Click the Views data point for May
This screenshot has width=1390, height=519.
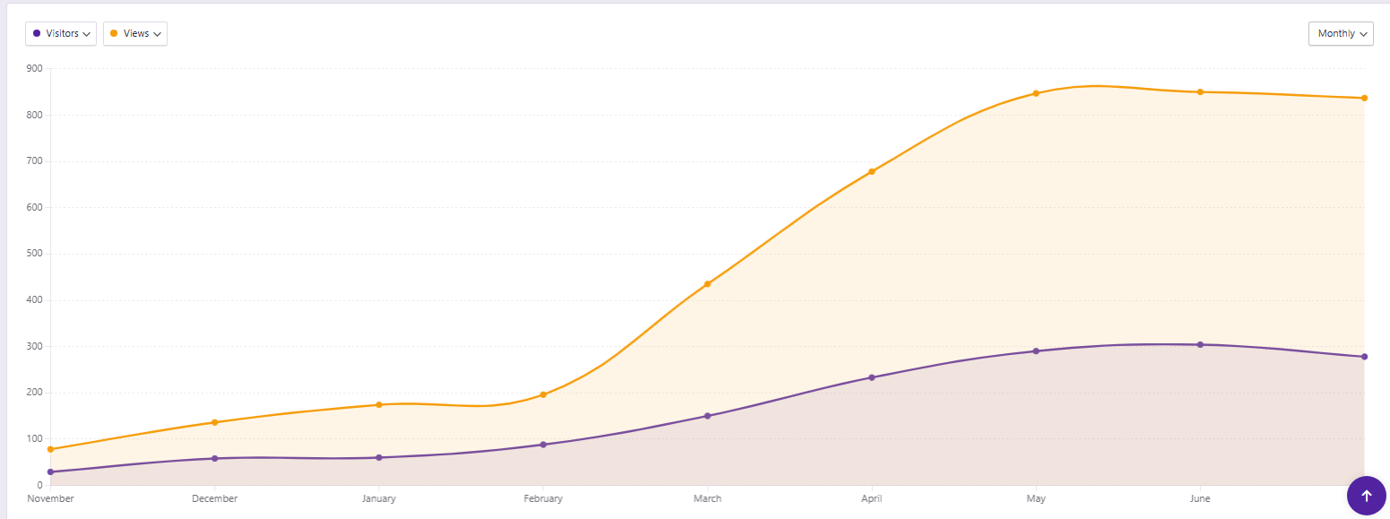(x=1036, y=93)
